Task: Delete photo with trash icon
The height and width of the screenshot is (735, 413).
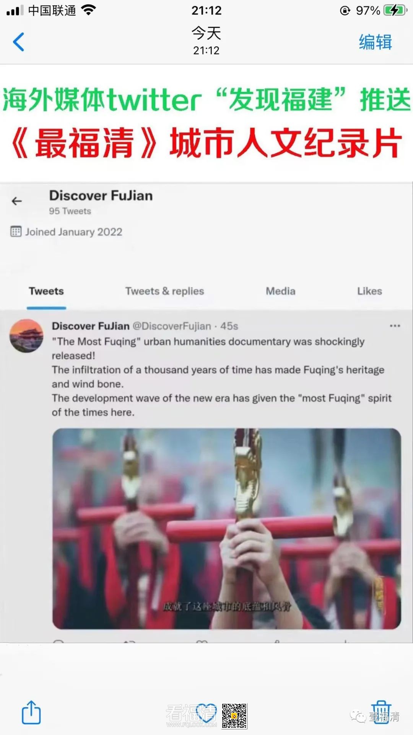Action: (x=381, y=712)
